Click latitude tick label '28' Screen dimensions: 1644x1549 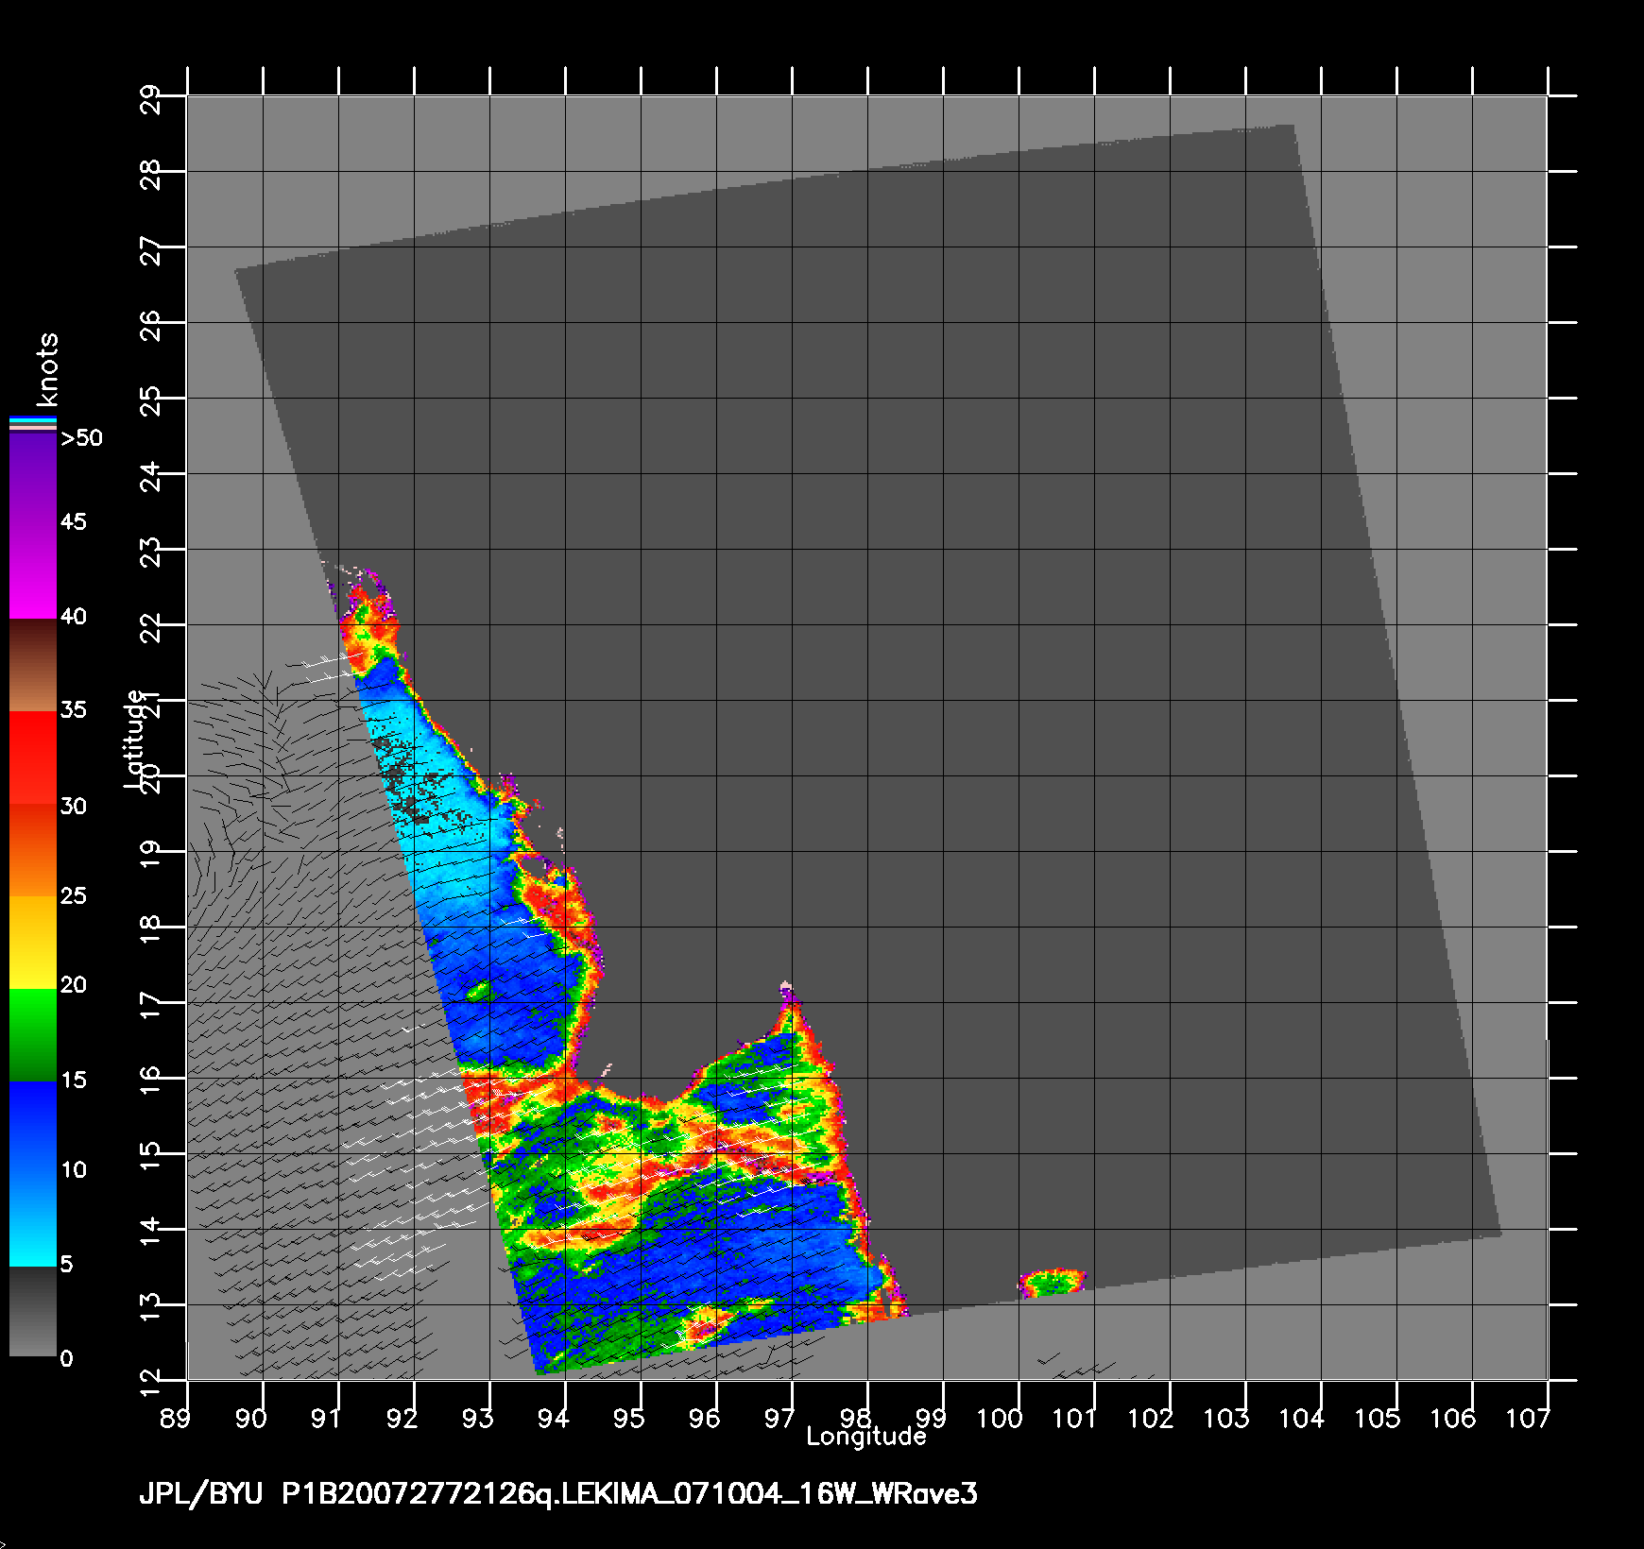click(x=150, y=176)
